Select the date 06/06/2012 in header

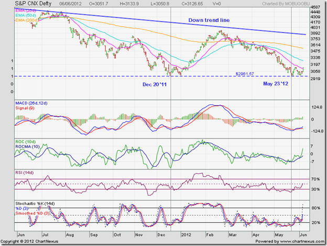click(x=70, y=4)
